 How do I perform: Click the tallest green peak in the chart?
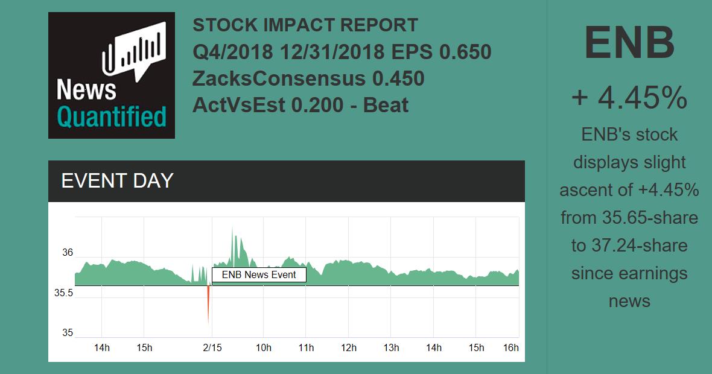(x=232, y=232)
